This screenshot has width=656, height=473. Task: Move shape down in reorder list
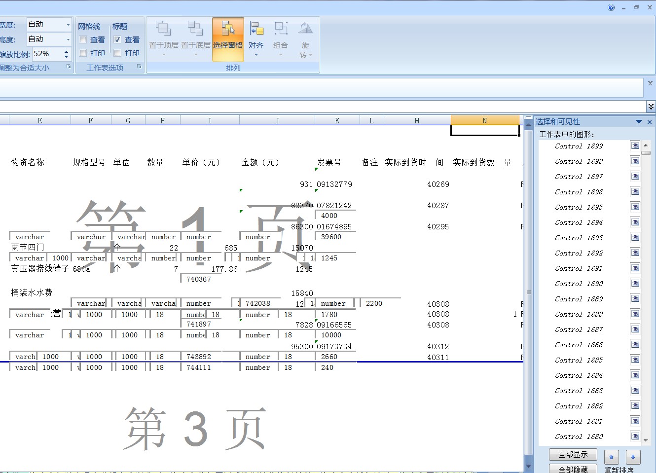[x=633, y=457]
